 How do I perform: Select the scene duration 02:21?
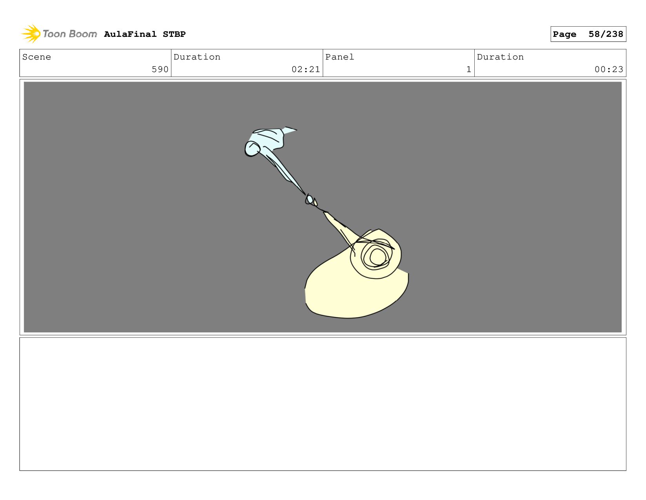coord(306,69)
